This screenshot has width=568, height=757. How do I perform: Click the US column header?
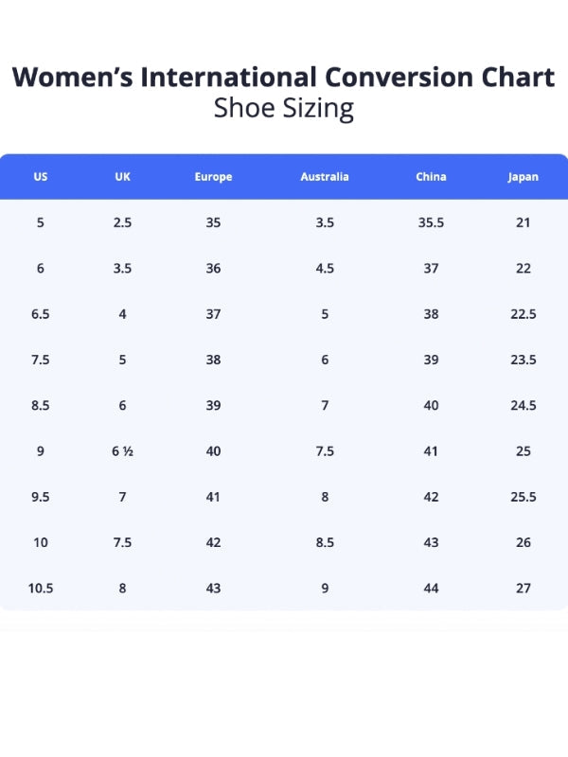(x=41, y=177)
